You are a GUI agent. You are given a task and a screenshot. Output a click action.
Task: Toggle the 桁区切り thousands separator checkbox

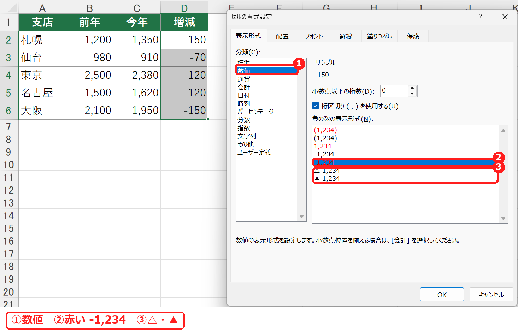(x=316, y=106)
